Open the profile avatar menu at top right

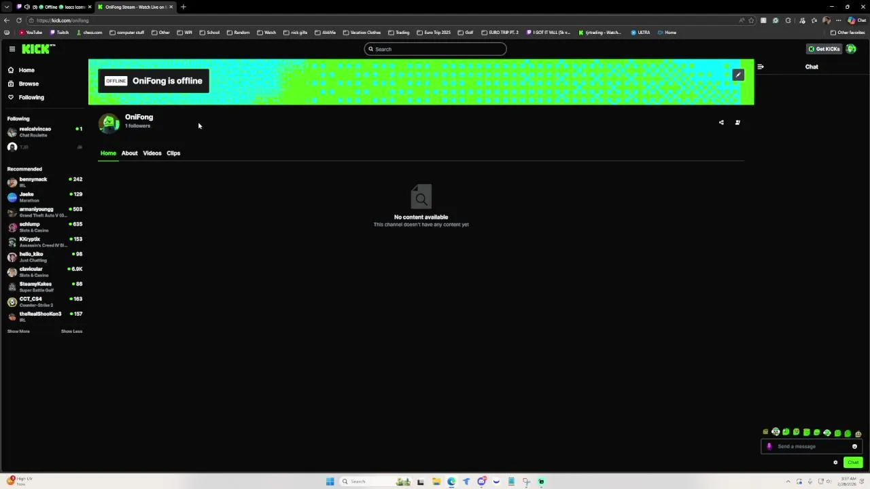click(851, 49)
